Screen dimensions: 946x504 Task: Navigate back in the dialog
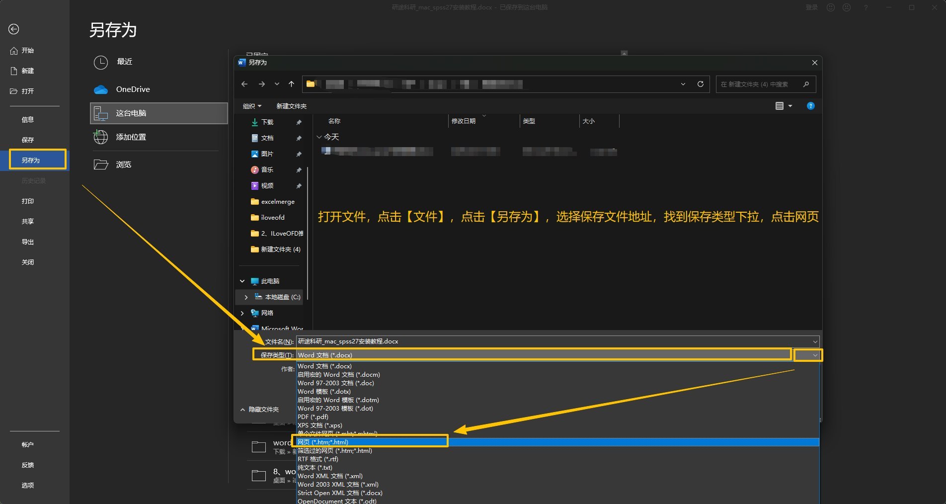coord(244,84)
